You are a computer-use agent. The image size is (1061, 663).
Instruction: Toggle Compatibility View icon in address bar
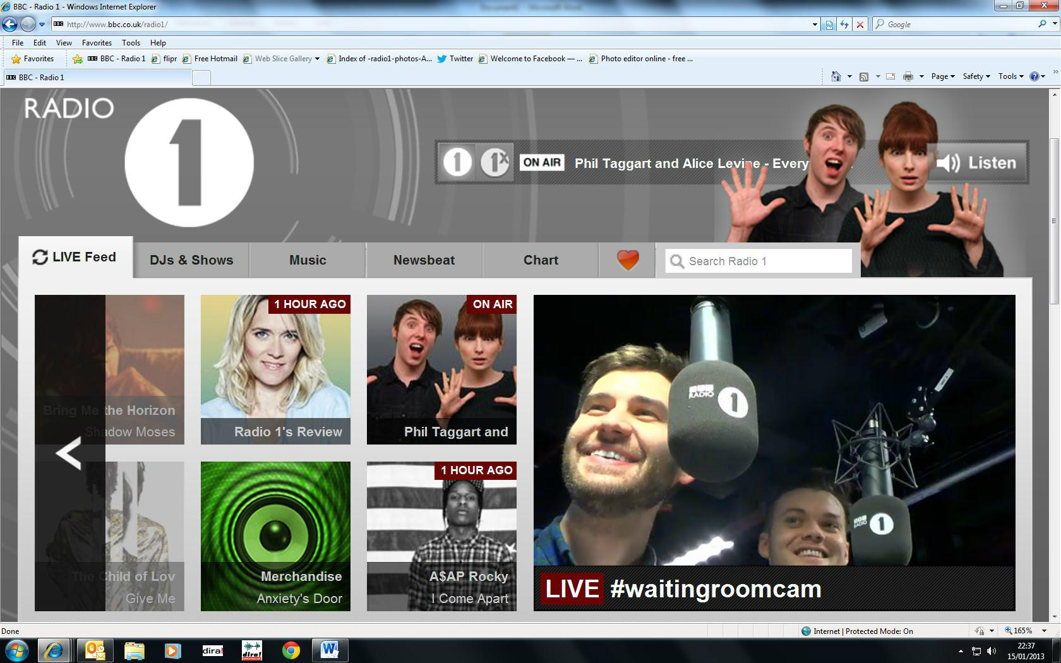[x=829, y=25]
